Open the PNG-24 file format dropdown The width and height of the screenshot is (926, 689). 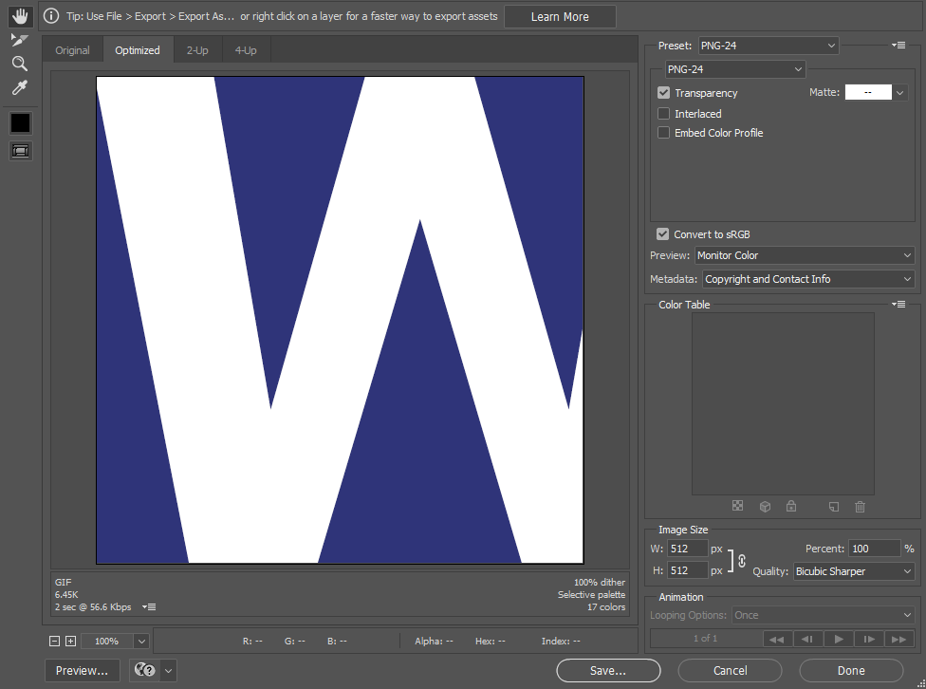735,69
